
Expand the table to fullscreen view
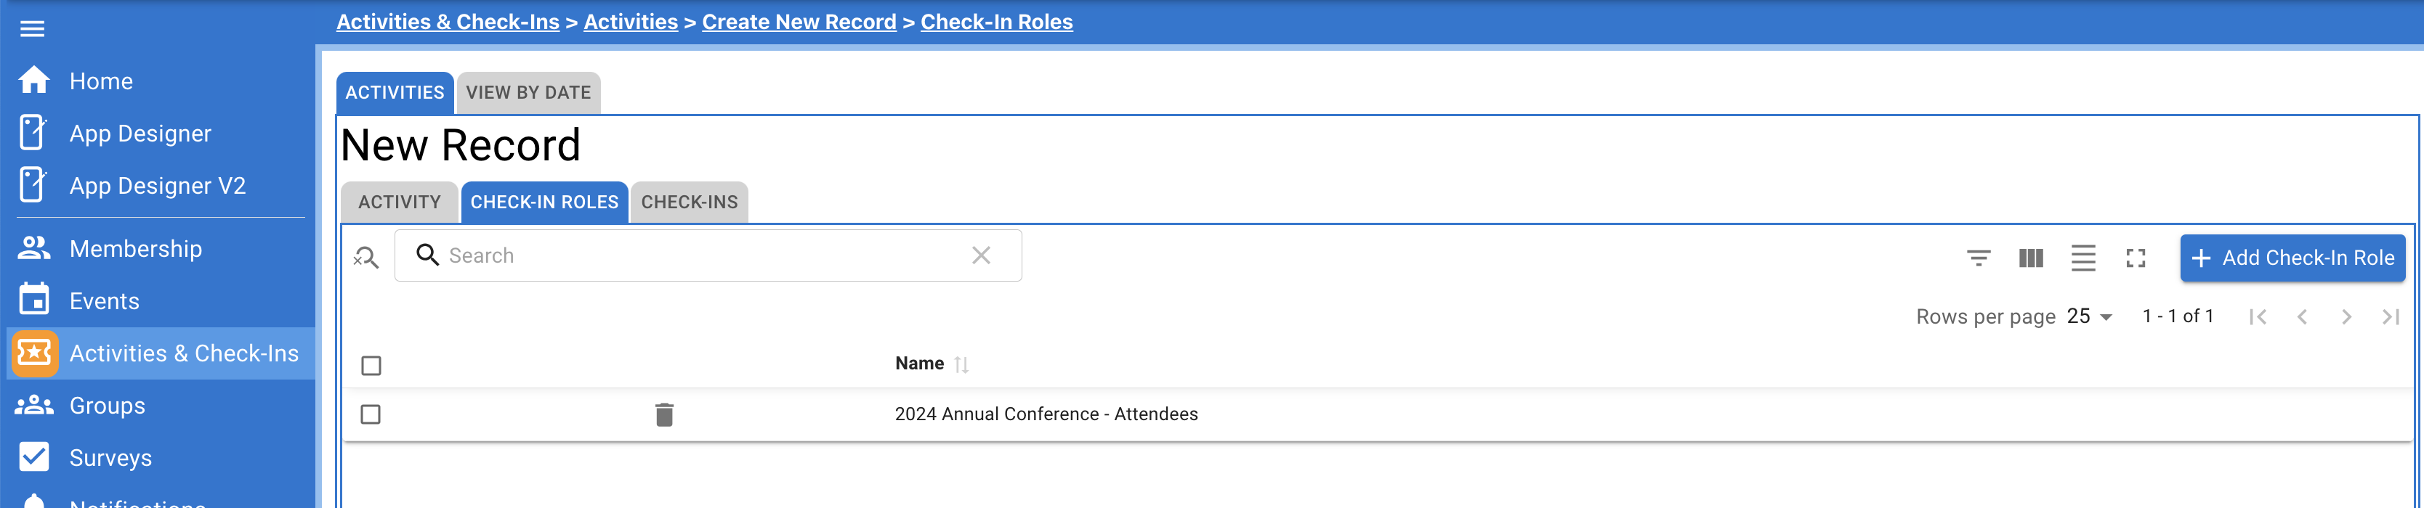tap(2137, 258)
